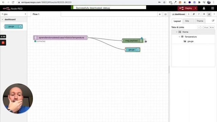Click the expand-all down arrow in Tabs & Links
The image size is (217, 122).
pyautogui.click(x=202, y=27)
